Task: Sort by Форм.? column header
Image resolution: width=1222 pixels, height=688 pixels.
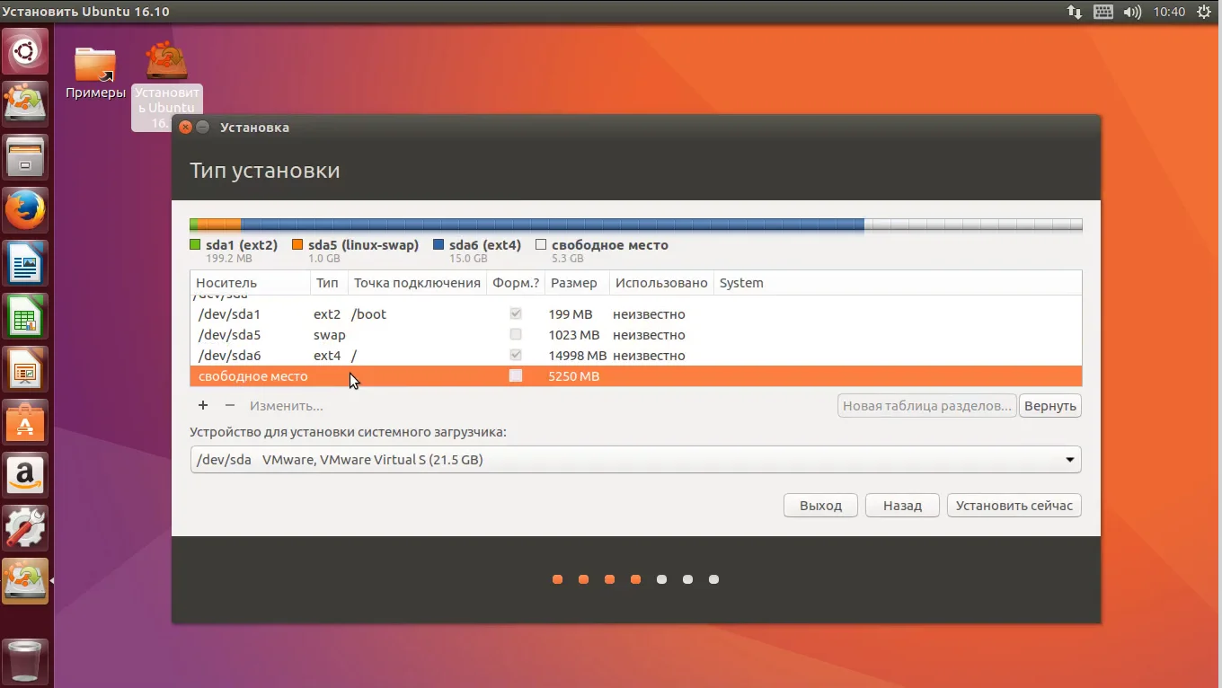Action: pos(516,283)
